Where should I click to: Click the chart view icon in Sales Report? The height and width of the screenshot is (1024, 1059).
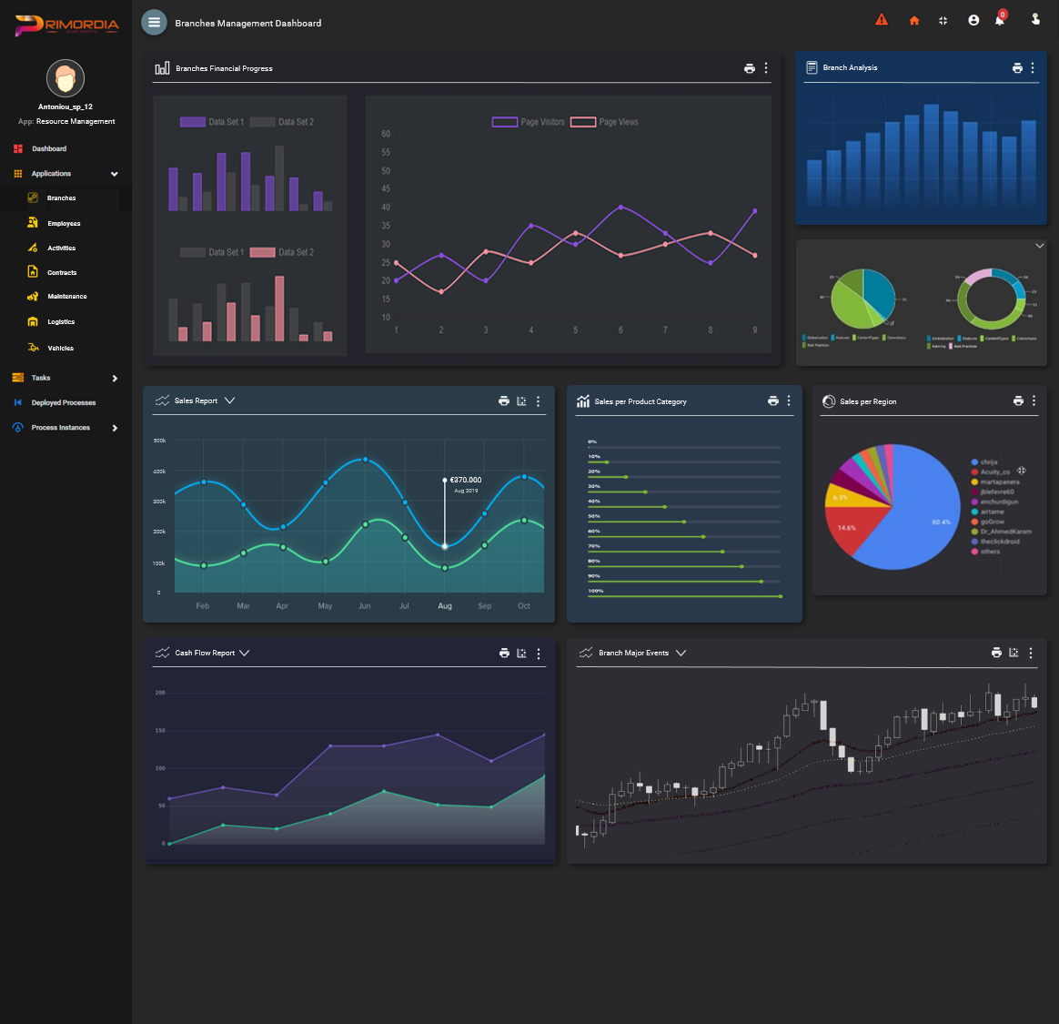click(x=521, y=401)
